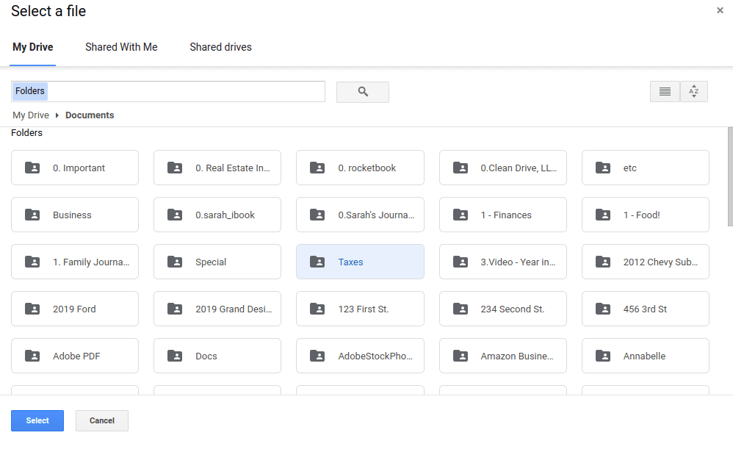This screenshot has width=733, height=452.
Task: Select the 2019 Grand Desi... folder
Action: click(217, 309)
